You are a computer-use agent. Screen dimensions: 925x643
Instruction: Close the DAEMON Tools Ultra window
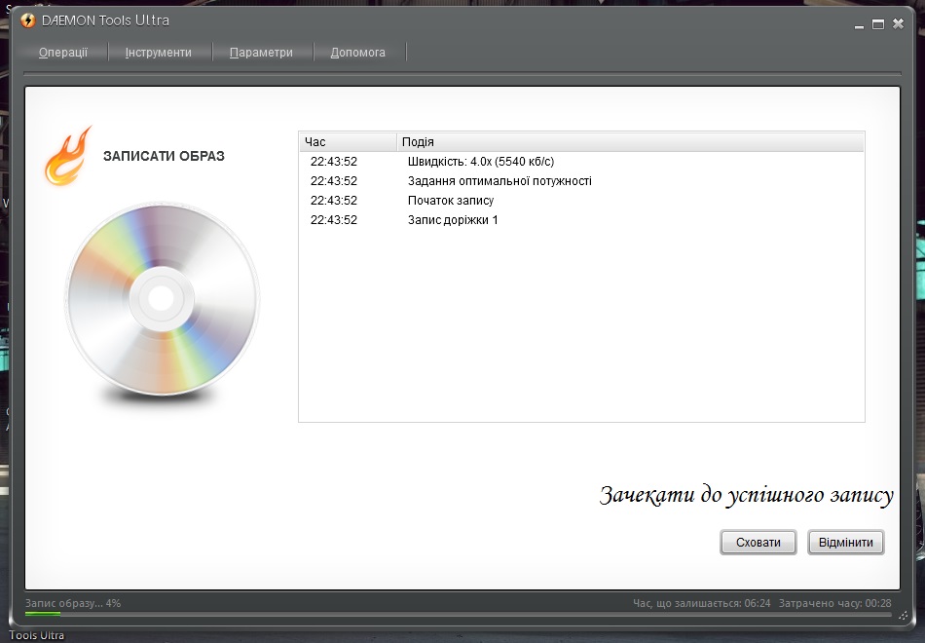[898, 23]
